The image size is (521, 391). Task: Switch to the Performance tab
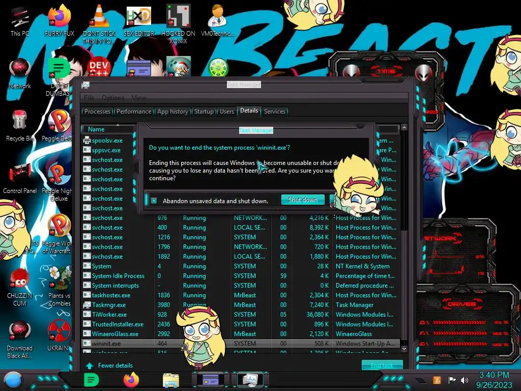[134, 111]
